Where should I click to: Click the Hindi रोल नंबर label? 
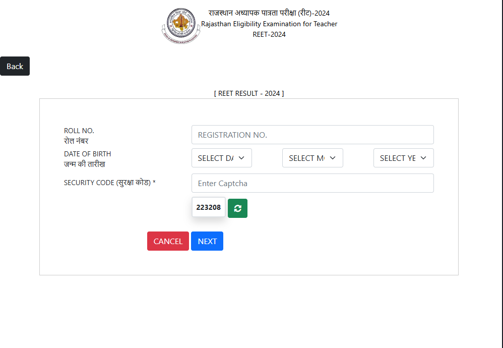(76, 141)
